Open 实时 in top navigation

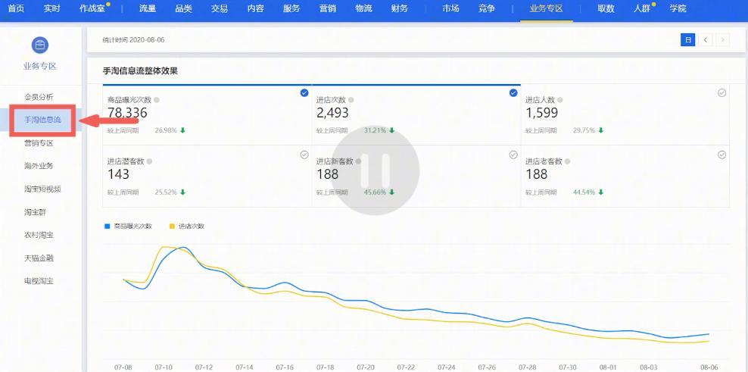click(x=52, y=8)
